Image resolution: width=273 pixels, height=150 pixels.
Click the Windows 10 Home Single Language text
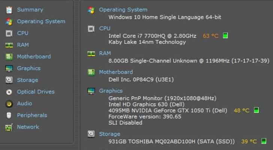[x=165, y=17]
